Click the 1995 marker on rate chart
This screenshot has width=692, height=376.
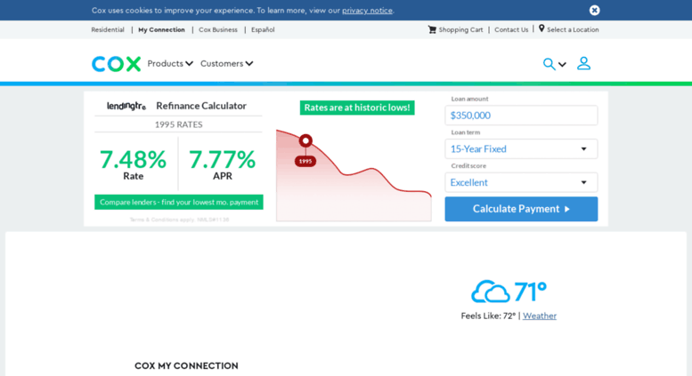[x=305, y=141]
